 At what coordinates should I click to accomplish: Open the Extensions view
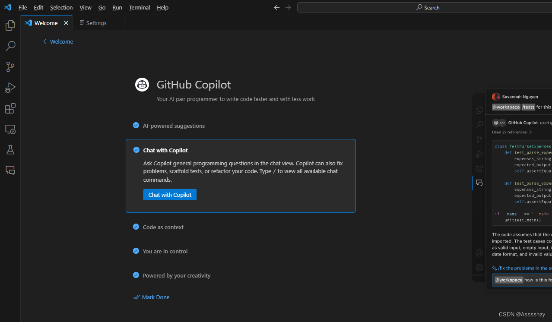click(x=10, y=108)
